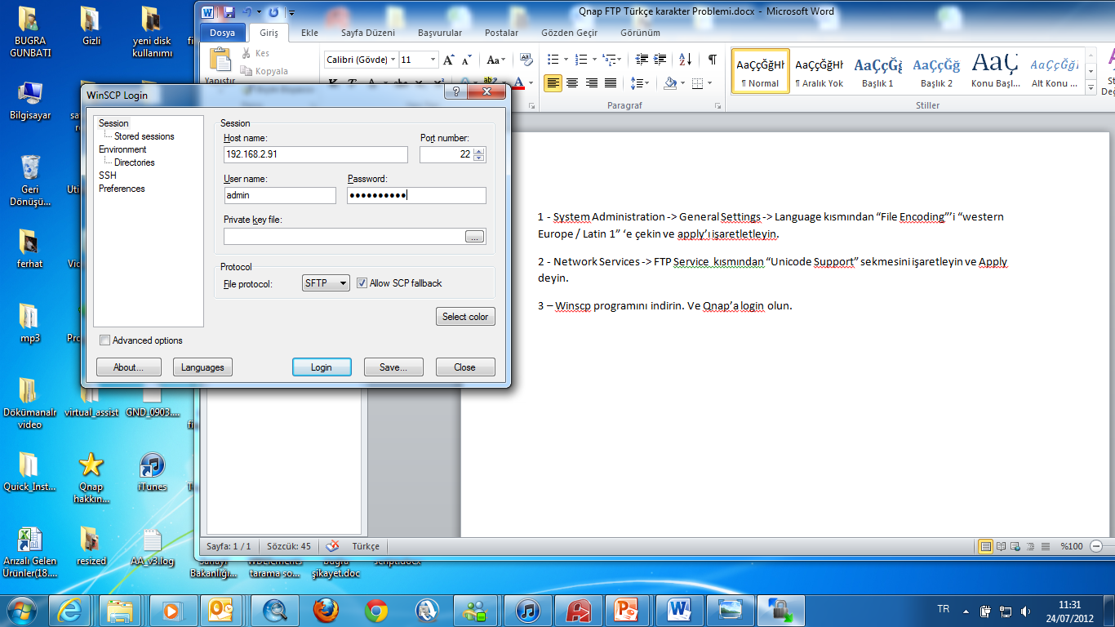
Task: Select Stored sessions in WinSCP tree
Action: point(144,136)
